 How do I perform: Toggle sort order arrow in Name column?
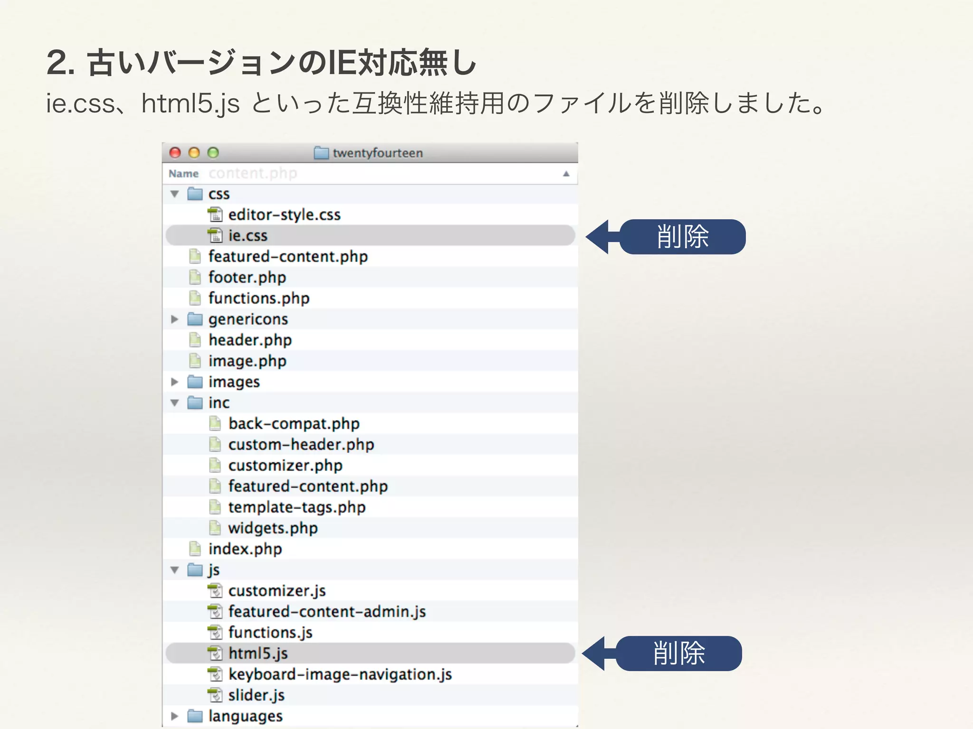566,174
